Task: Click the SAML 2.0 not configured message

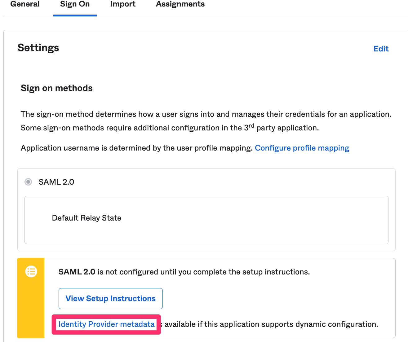Action: pos(184,272)
